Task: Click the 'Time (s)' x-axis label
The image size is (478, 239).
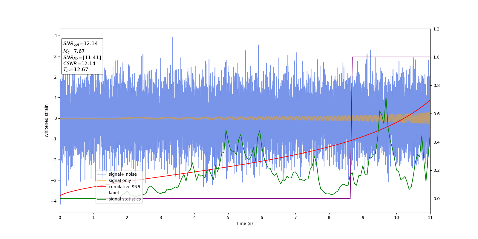Action: [x=244, y=223]
